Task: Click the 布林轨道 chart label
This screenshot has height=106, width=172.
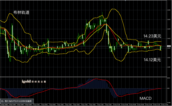Action: pyautogui.click(x=21, y=13)
